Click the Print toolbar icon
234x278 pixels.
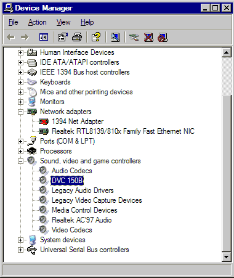[x=77, y=38]
